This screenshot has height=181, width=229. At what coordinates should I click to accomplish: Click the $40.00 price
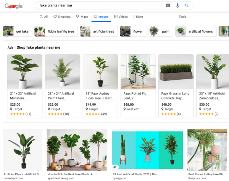(x=166, y=104)
